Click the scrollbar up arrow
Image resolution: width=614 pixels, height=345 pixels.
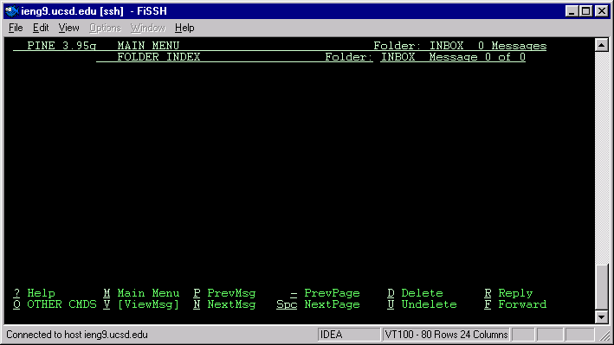(x=602, y=45)
